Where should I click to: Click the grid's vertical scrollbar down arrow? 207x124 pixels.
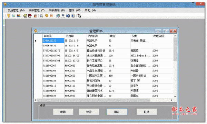175,97
